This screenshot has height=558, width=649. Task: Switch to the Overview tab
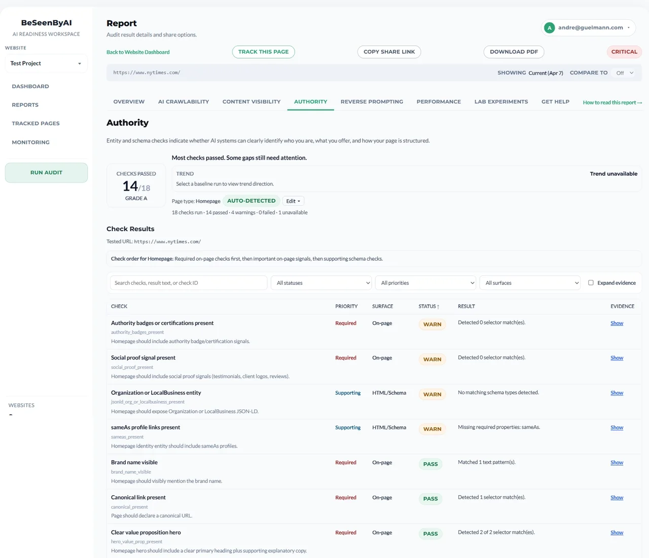(129, 102)
